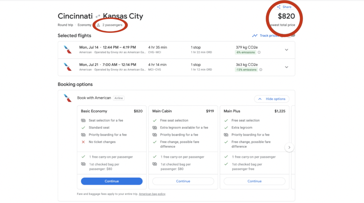Click the -13% emissions info icon
This screenshot has height=203, width=364.
[260, 70]
